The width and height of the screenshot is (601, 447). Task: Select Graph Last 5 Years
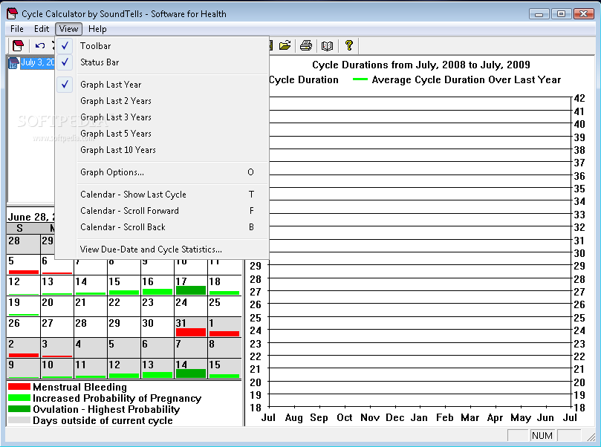pos(162,134)
